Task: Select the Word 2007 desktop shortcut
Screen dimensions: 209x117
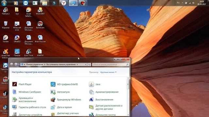Action: (40, 11)
